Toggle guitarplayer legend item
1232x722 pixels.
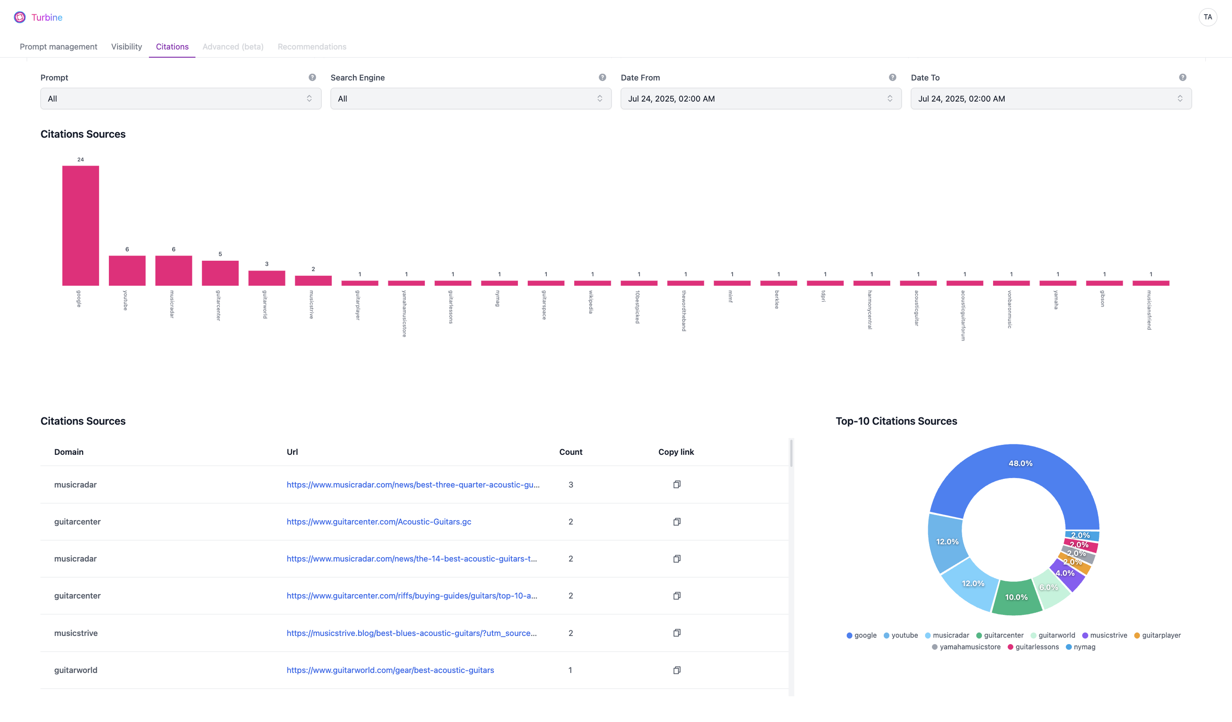1158,636
